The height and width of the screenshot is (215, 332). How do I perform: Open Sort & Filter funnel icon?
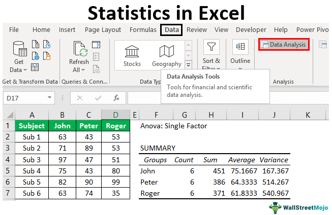point(212,49)
